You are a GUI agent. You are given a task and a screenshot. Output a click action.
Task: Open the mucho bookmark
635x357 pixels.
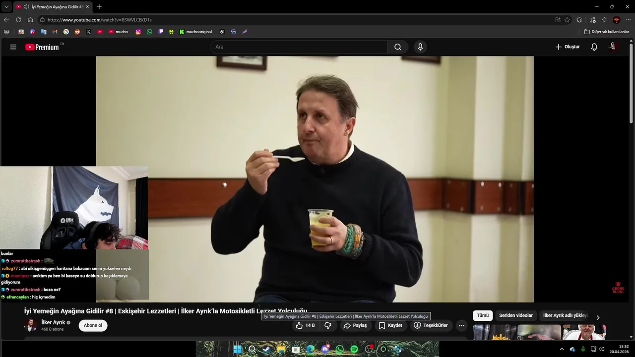[x=118, y=32]
